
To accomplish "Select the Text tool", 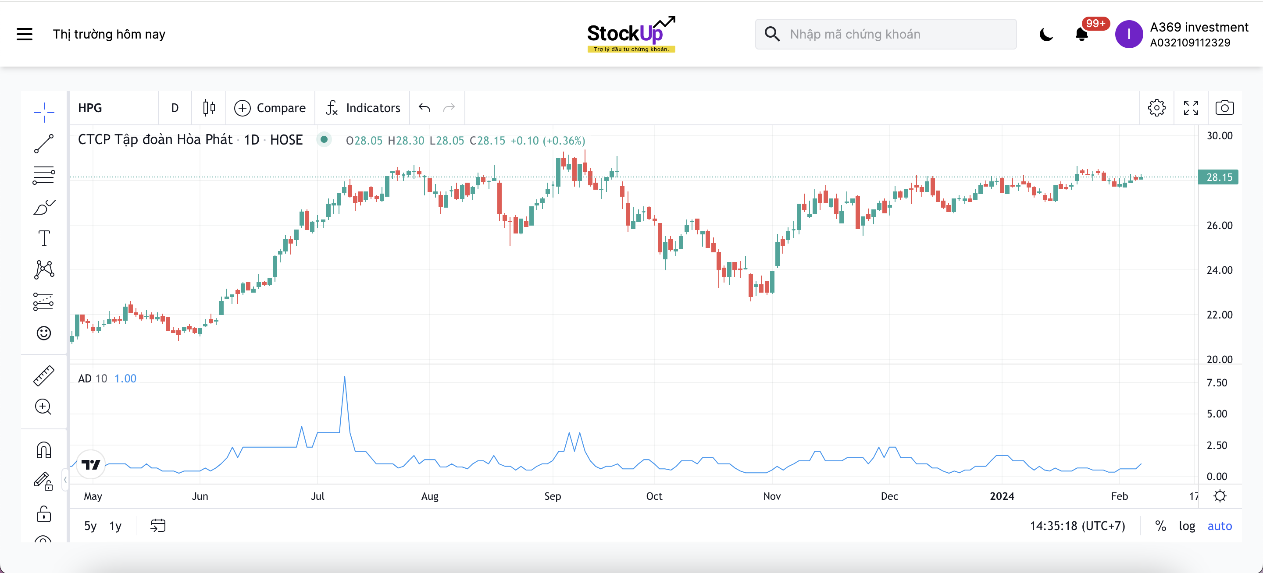I will (x=44, y=238).
